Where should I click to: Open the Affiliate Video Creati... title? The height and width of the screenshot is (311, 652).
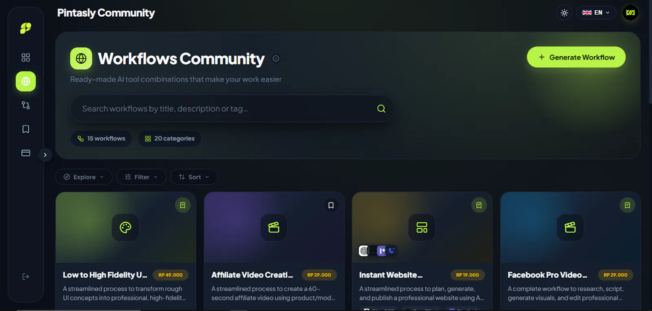point(252,275)
